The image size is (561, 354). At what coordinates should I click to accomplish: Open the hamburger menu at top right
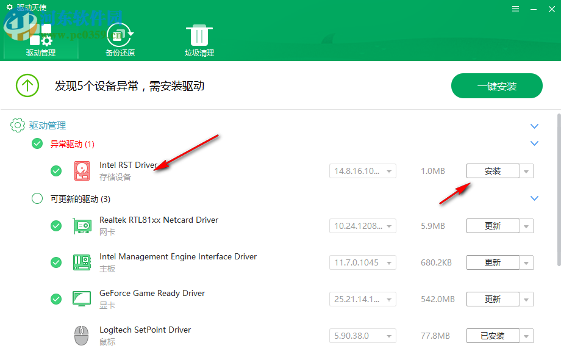(515, 9)
